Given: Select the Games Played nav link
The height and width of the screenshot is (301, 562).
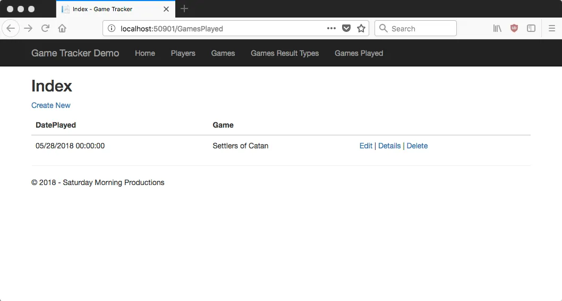Looking at the screenshot, I should click(359, 53).
